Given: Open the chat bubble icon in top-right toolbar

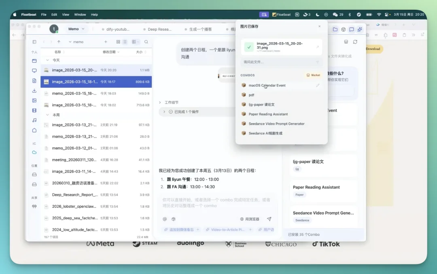Looking at the screenshot, I should [350, 29].
